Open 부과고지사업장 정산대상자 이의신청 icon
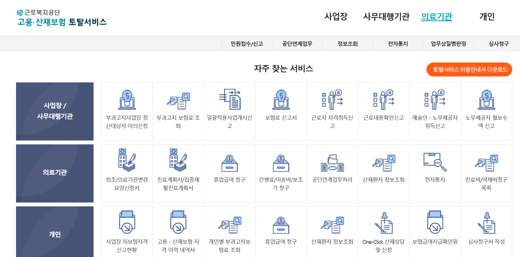This screenshot has width=520, height=257. (127, 100)
